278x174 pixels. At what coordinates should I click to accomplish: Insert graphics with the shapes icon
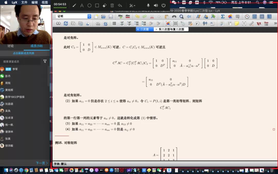pyautogui.click(x=230, y=16)
